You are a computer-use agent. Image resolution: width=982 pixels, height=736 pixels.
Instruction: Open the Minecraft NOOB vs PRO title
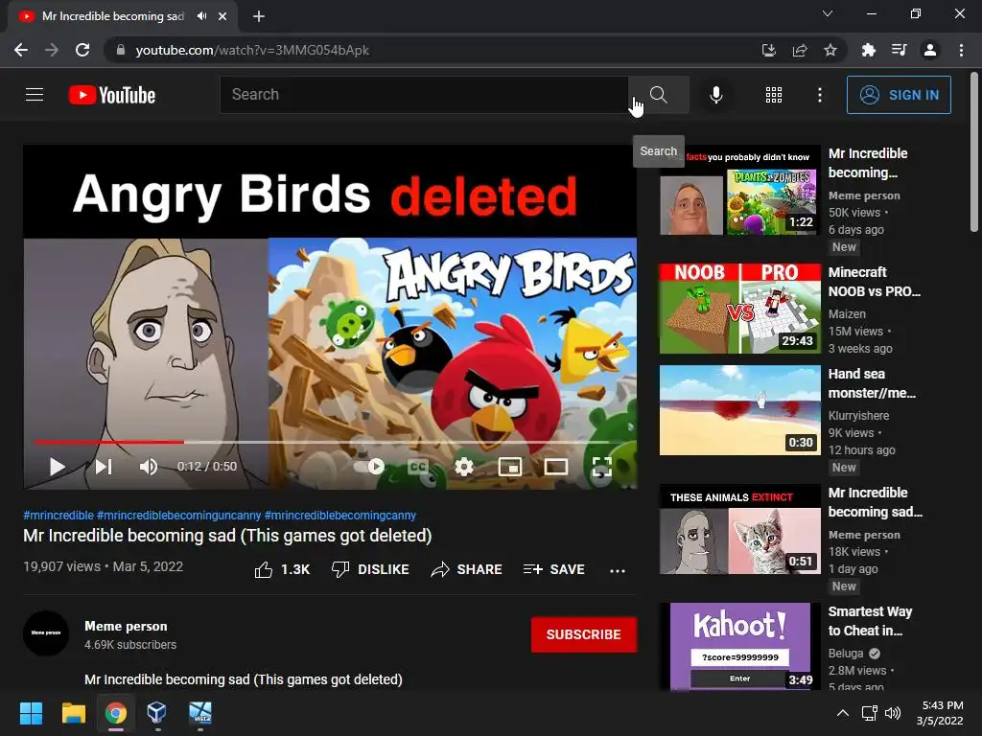tap(875, 282)
